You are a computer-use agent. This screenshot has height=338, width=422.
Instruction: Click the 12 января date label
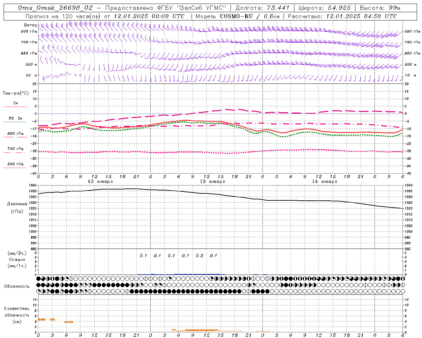tap(100, 182)
